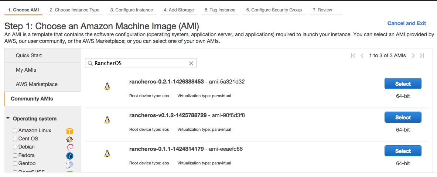Screen dimensions: 437x177
Task: Open the AWS Marketplace sidebar section
Action: point(43,85)
